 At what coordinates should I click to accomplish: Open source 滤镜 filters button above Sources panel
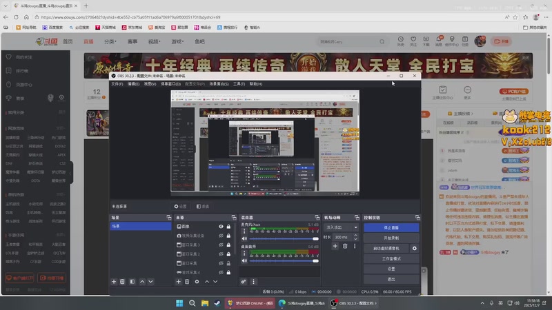point(202,206)
